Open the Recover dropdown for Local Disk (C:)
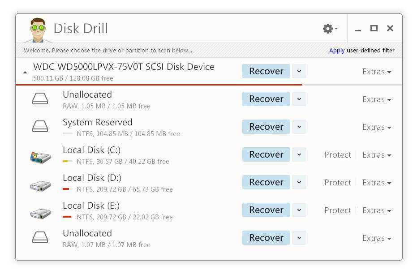 299,154
